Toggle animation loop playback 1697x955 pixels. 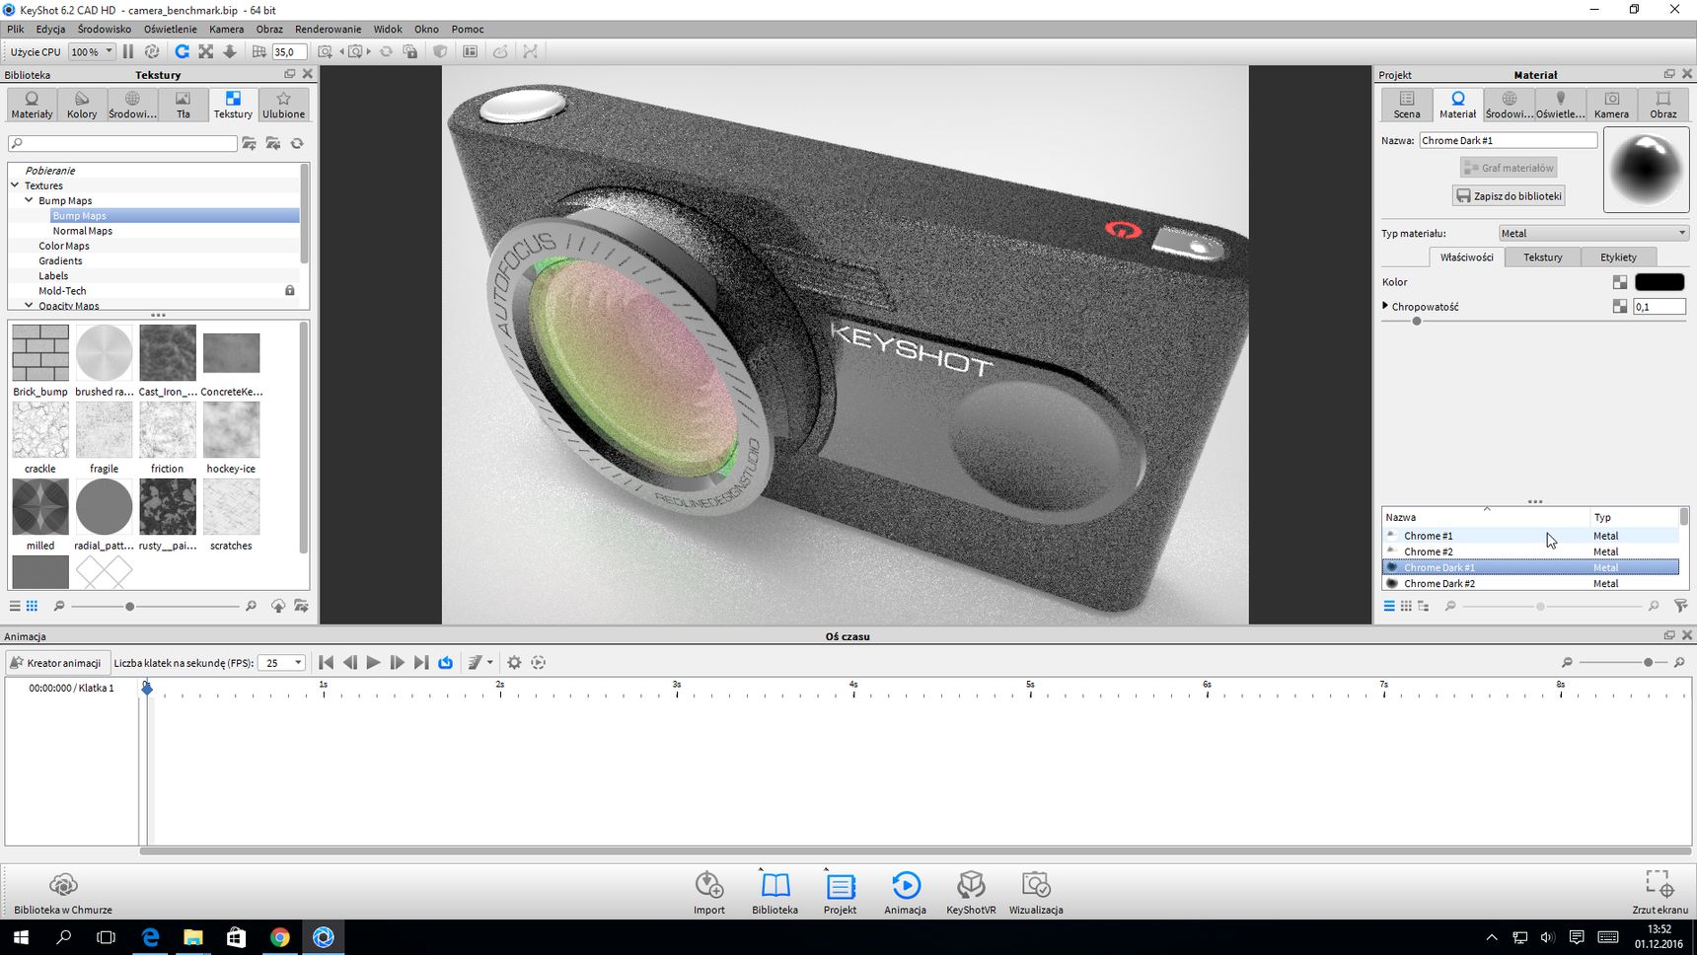(x=446, y=663)
